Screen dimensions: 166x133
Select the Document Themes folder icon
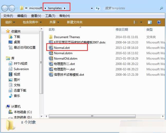pos(51,37)
